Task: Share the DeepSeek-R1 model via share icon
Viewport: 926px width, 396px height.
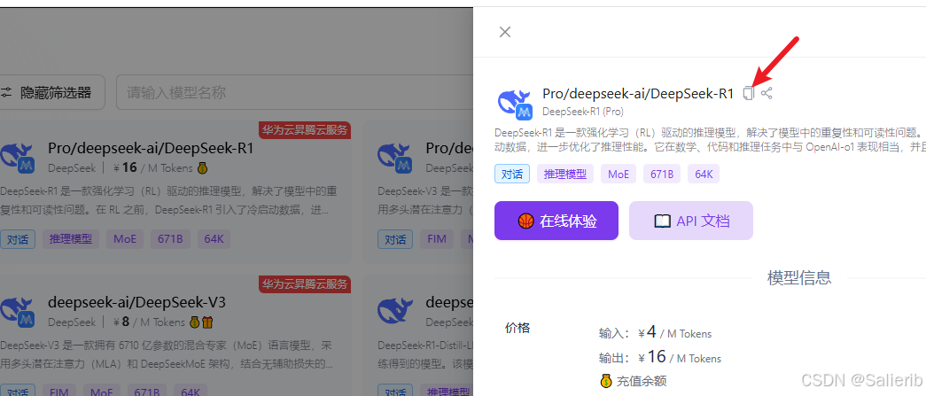Action: (x=766, y=93)
